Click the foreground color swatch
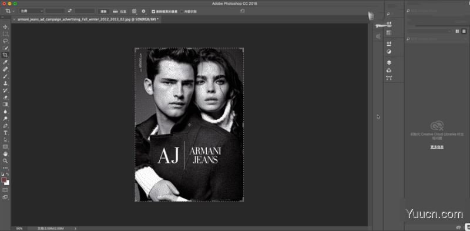The image size is (470, 231). (x=4, y=180)
